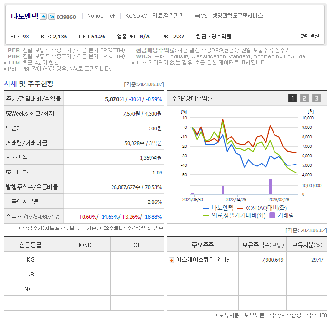Click the 1Y return -18.88%
Viewport: 331px width, 321px height.
pos(152,217)
